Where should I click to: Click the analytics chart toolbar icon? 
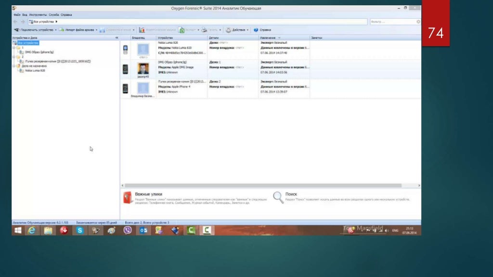142,30
